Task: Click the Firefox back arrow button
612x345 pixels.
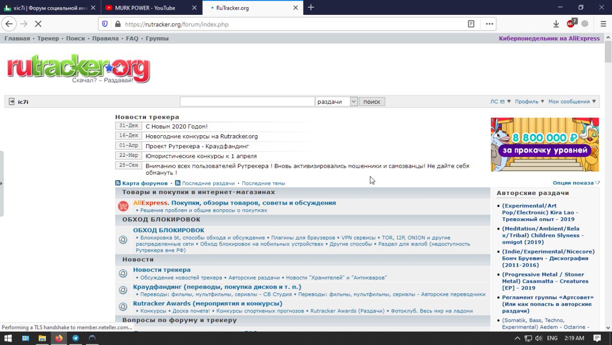Action: [9, 24]
